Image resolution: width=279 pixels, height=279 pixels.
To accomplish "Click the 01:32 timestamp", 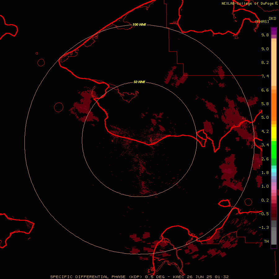I will pyautogui.click(x=222, y=277).
